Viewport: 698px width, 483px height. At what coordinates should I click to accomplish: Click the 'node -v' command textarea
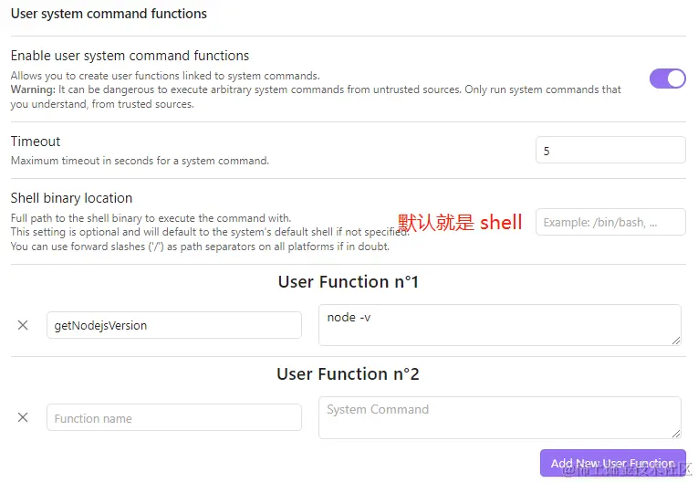pyautogui.click(x=499, y=325)
